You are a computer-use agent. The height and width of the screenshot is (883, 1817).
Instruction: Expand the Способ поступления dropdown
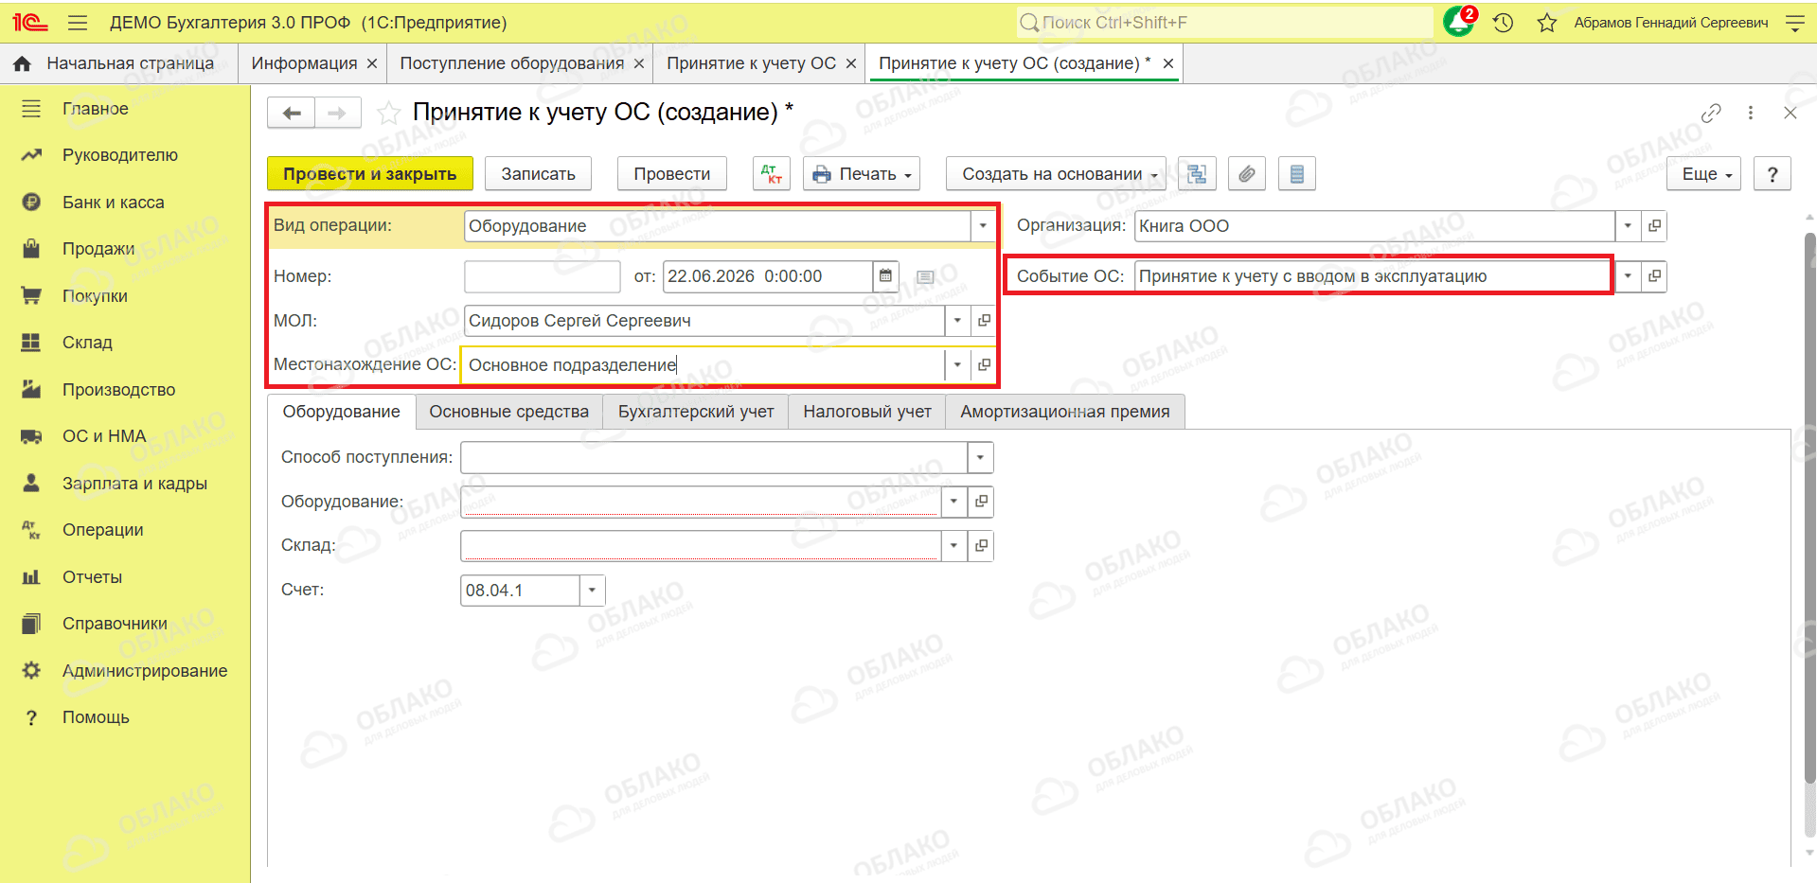980,458
